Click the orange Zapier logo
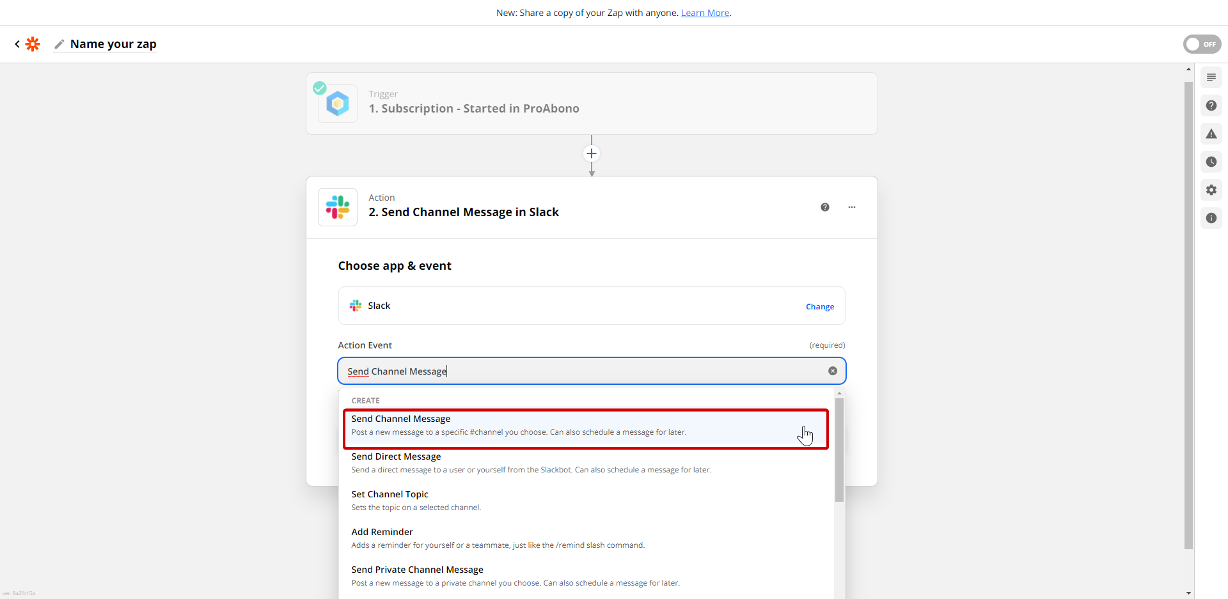Image resolution: width=1228 pixels, height=599 pixels. [33, 44]
